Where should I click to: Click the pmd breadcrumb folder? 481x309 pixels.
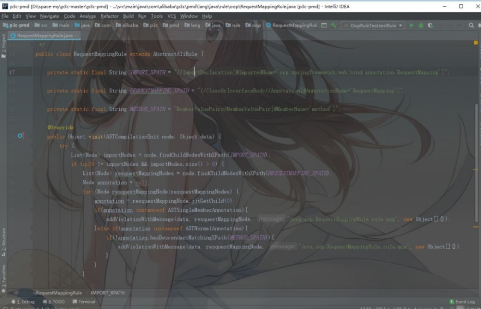click(x=171, y=25)
